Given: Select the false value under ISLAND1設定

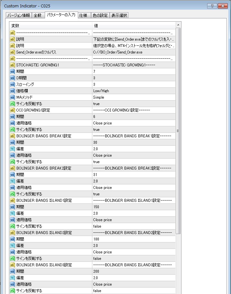Looking at the screenshot, I should (x=97, y=226).
